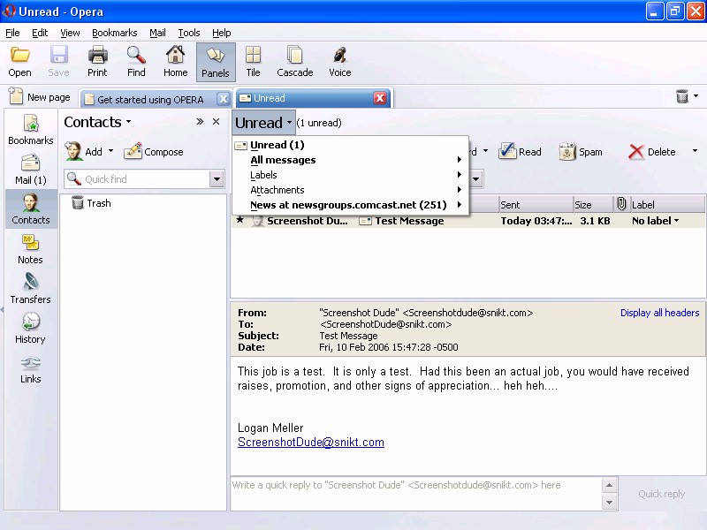Click the Cascade windows icon

294,62
